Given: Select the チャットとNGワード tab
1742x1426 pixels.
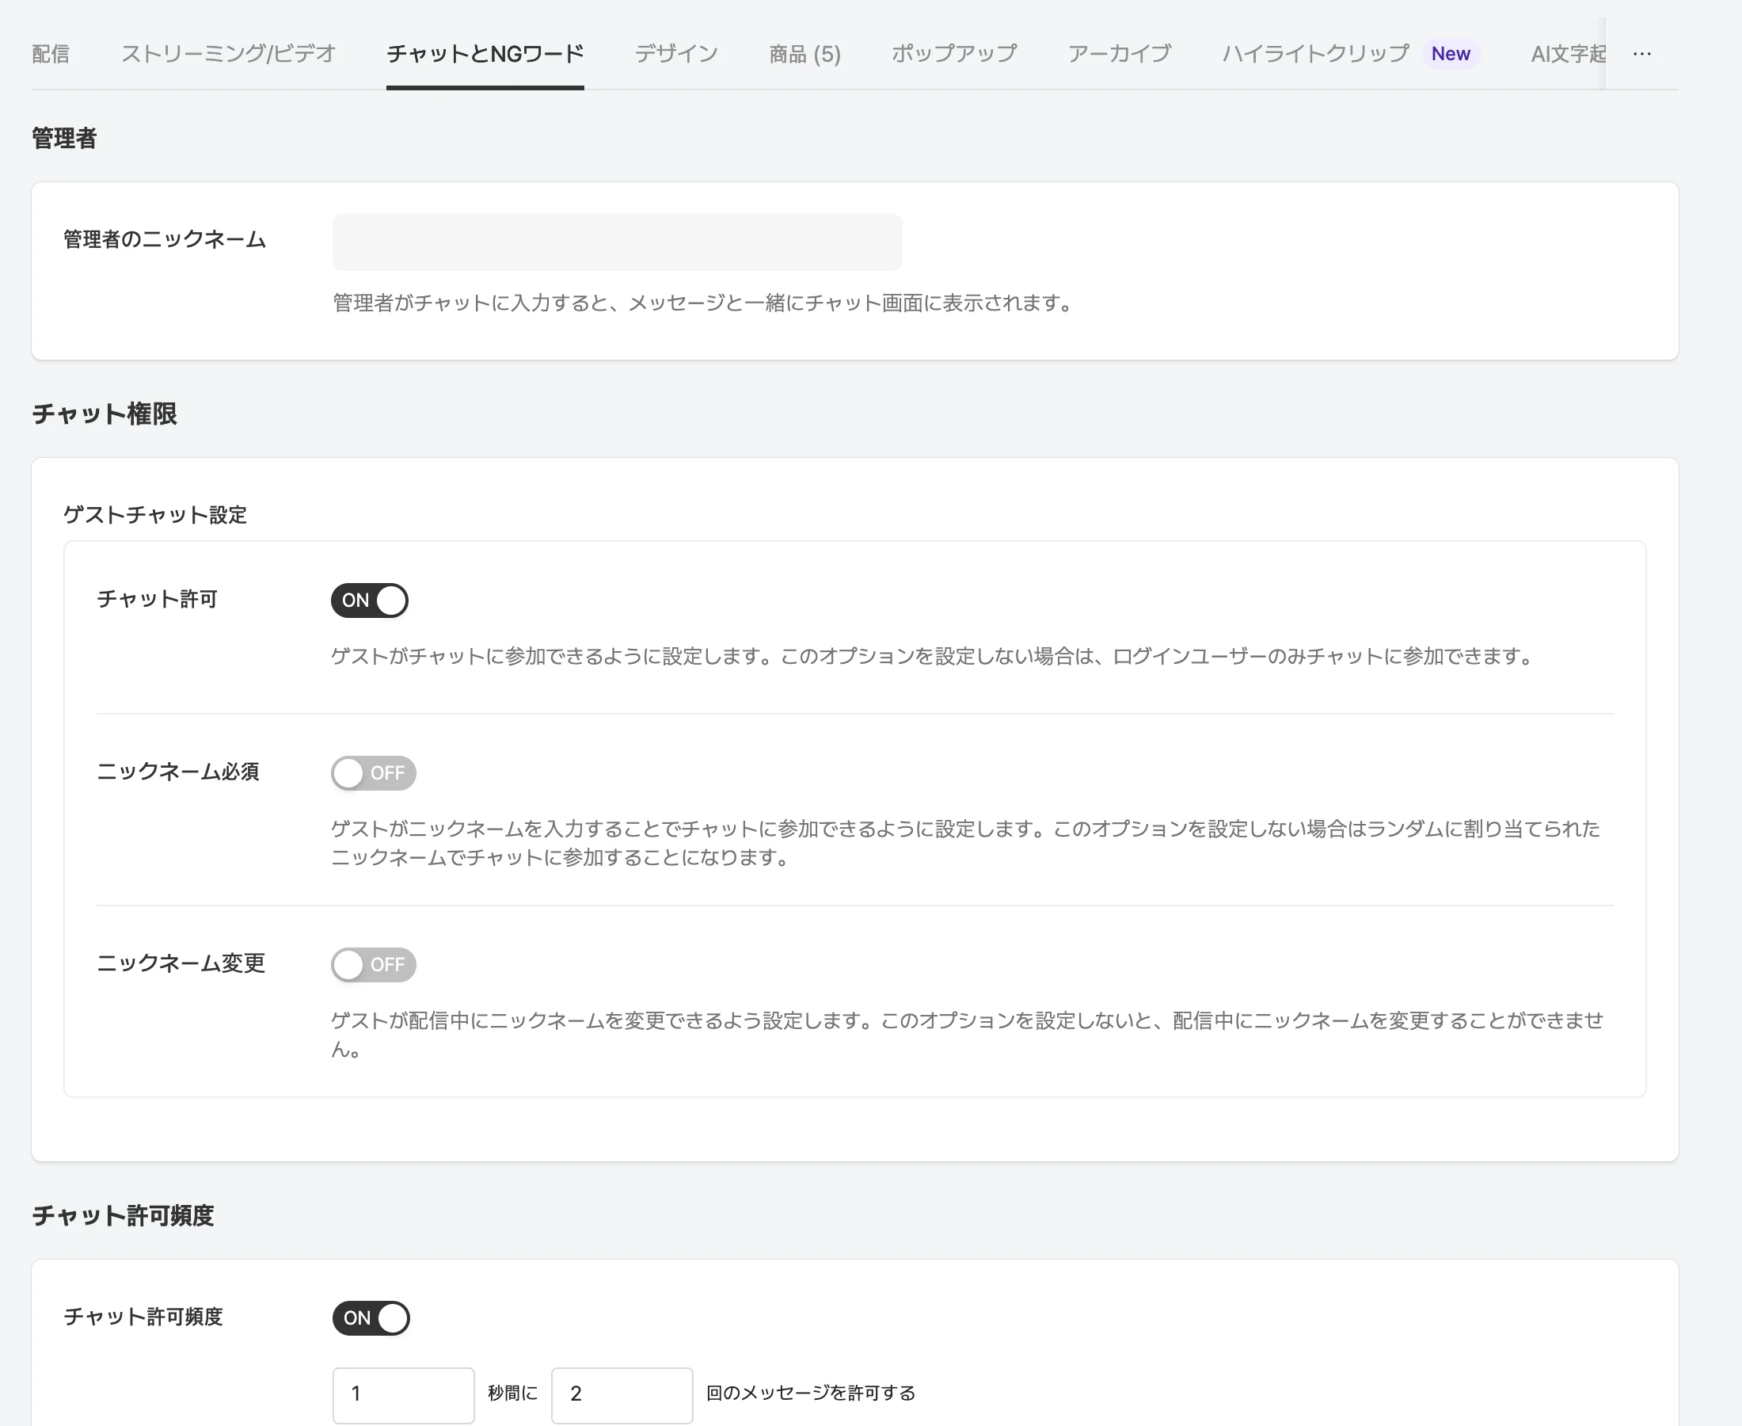Looking at the screenshot, I should coord(485,54).
